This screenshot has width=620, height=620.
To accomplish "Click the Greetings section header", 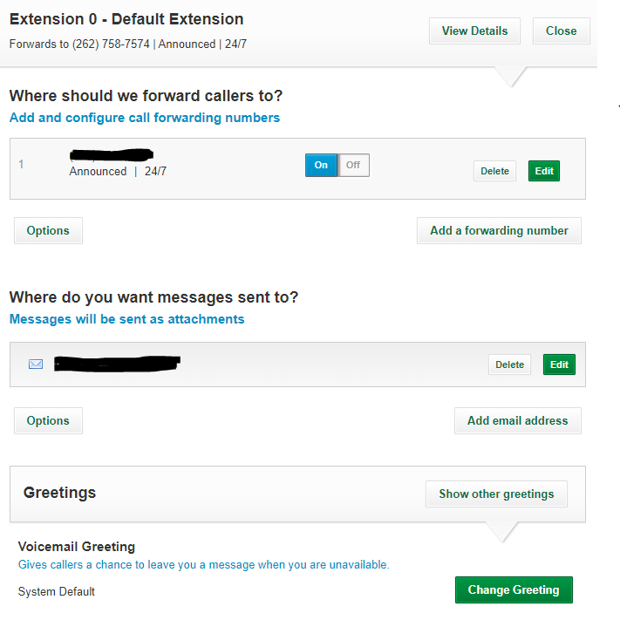I will (x=59, y=493).
